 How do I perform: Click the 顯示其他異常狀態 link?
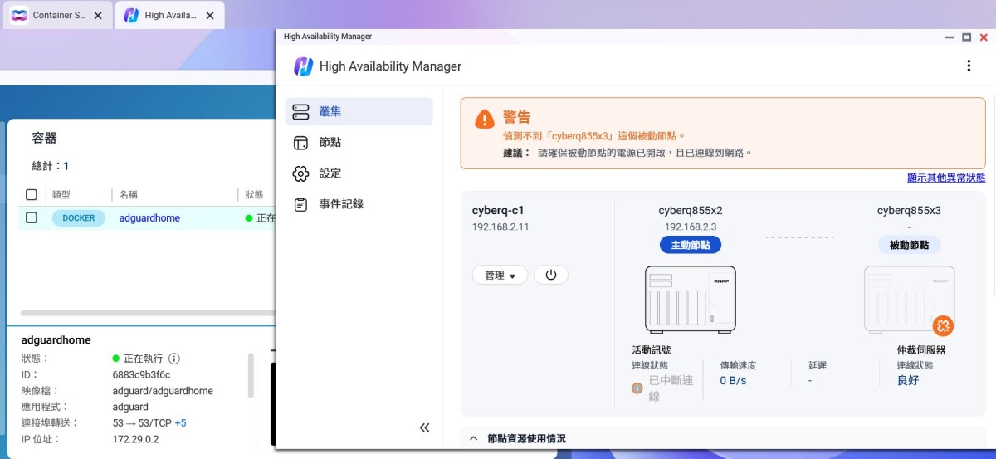[946, 178]
